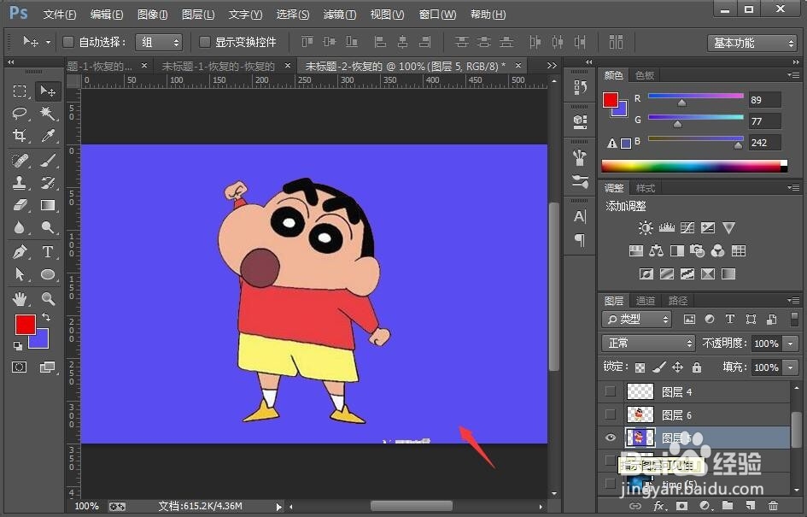Select the Spot Healing Brush tool
The height and width of the screenshot is (517, 807).
tap(20, 161)
